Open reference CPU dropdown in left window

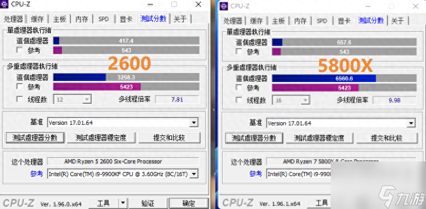pyautogui.click(x=123, y=174)
